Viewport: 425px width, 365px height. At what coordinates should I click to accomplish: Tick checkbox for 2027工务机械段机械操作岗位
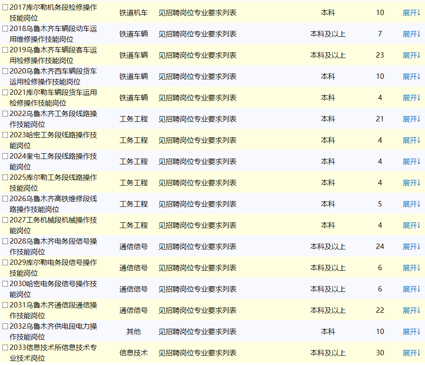(5, 220)
